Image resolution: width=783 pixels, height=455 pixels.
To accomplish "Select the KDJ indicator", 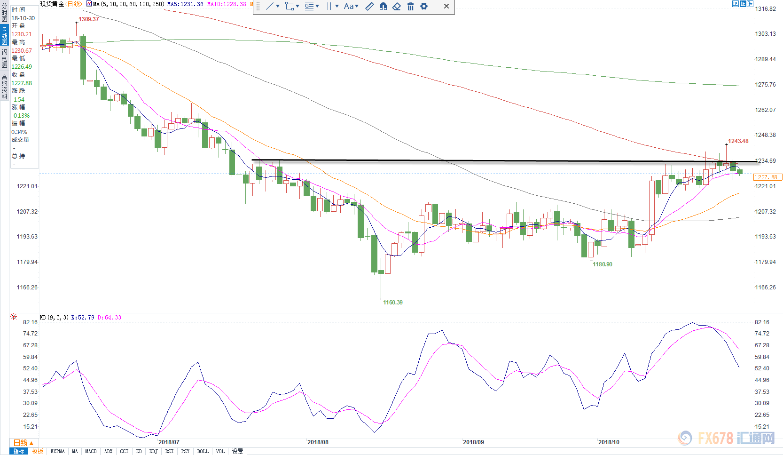I will tap(154, 451).
